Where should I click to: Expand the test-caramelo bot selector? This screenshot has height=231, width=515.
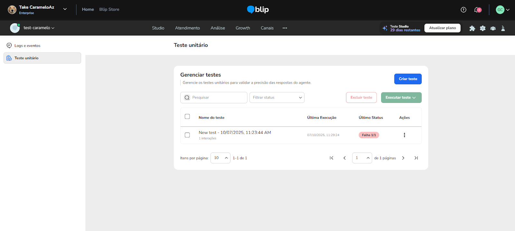point(39,28)
